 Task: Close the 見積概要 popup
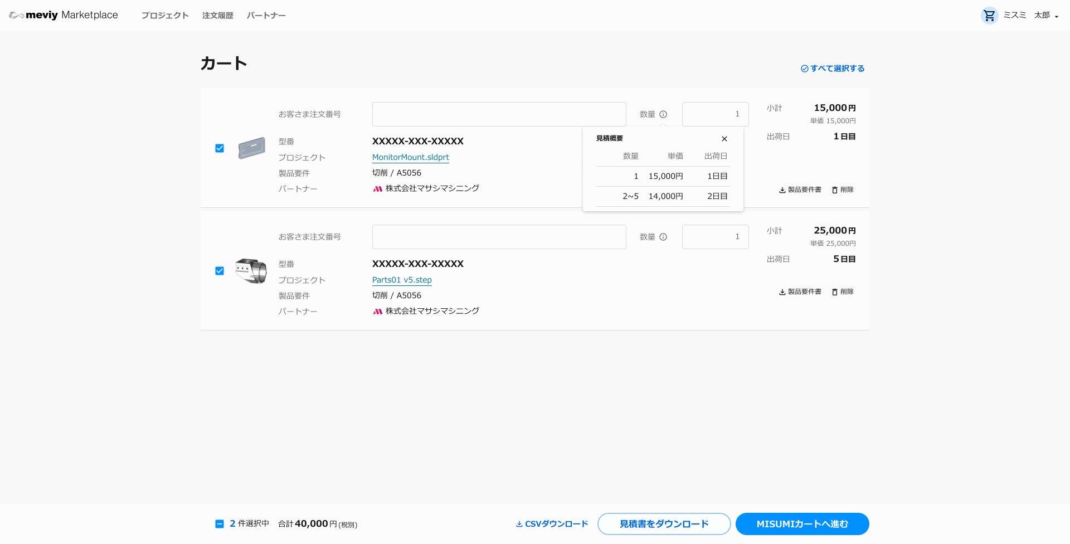724,139
